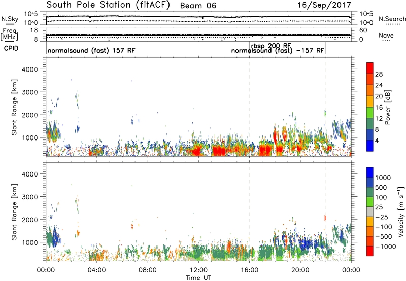Select 'normalsound (fast) 157 RF' text
This screenshot has height=281, width=406.
click(91, 50)
